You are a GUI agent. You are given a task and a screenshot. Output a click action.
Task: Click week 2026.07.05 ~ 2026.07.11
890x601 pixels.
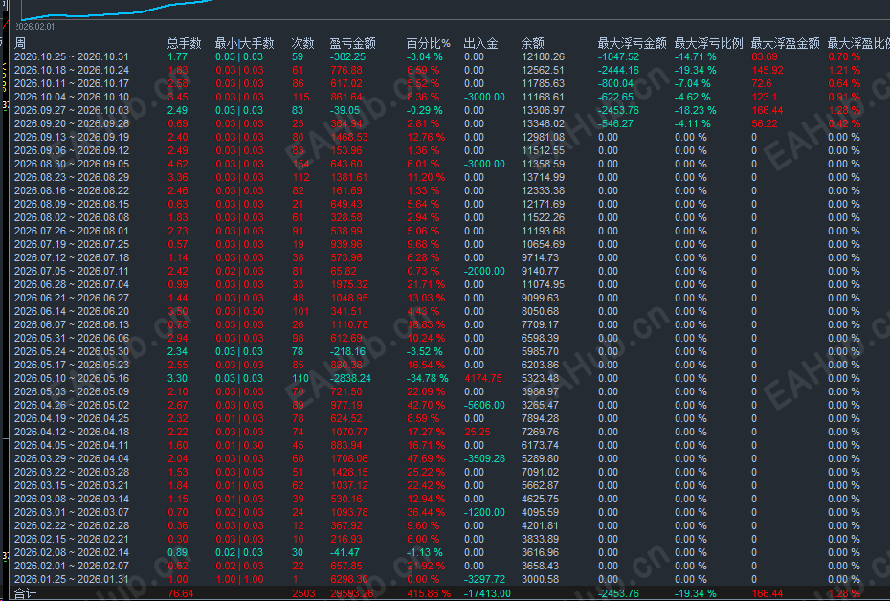pyautogui.click(x=72, y=271)
